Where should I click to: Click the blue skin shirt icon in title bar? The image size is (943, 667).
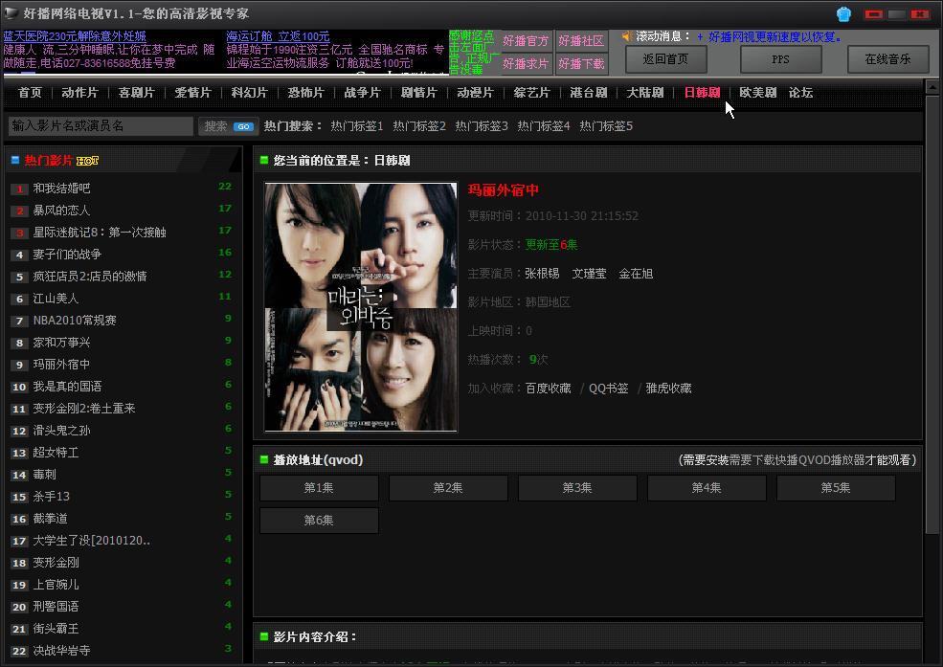click(843, 13)
